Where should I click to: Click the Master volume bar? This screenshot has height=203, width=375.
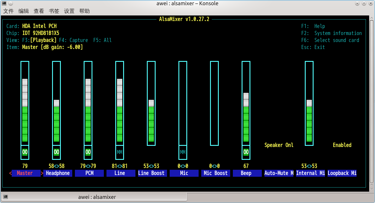(x=25, y=103)
